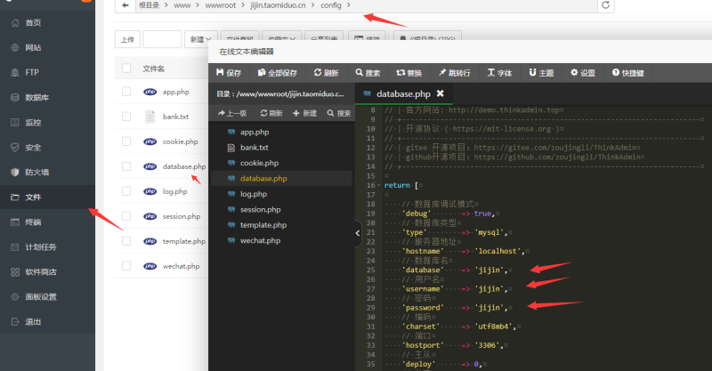Go to 根目录 in the breadcrumb
The height and width of the screenshot is (371, 712).
pos(149,5)
